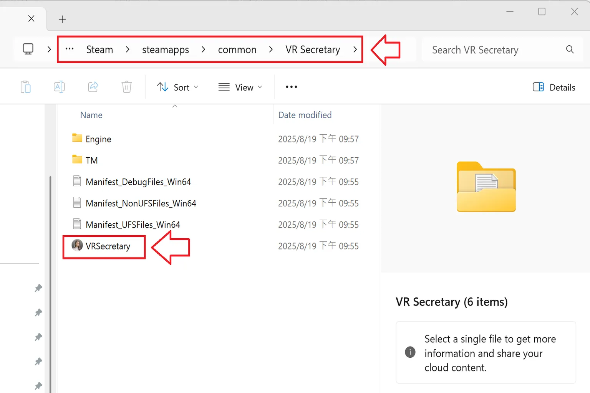Minimize the File Explorer window
Screen dimensions: 590x393
(x=510, y=12)
